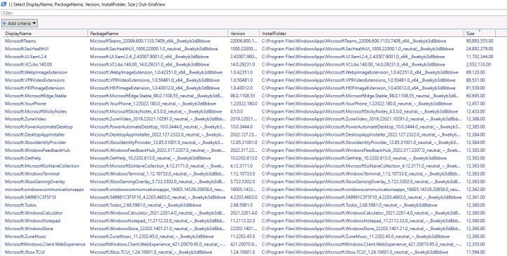
Task: Click the version cell 1.0.42351.0
Action: click(242, 72)
